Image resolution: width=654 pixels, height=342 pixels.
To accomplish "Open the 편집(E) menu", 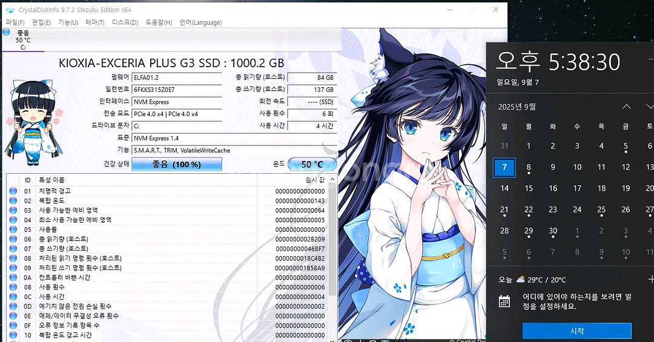I will tap(41, 22).
